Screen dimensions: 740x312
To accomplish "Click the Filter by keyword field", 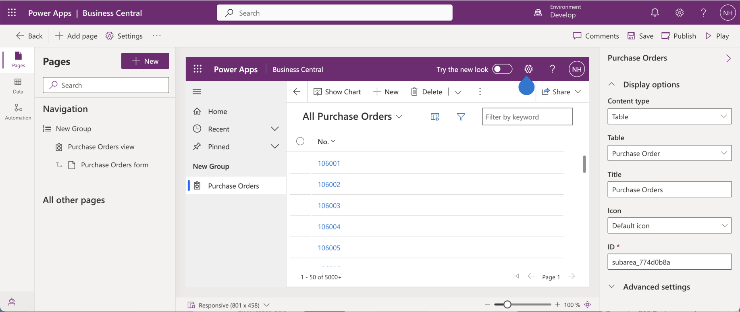I will pos(527,117).
